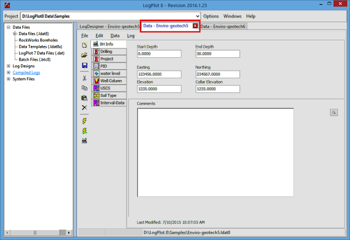Save data using the floppy disk icon
Image resolution: width=350 pixels, height=240 pixels.
click(85, 66)
